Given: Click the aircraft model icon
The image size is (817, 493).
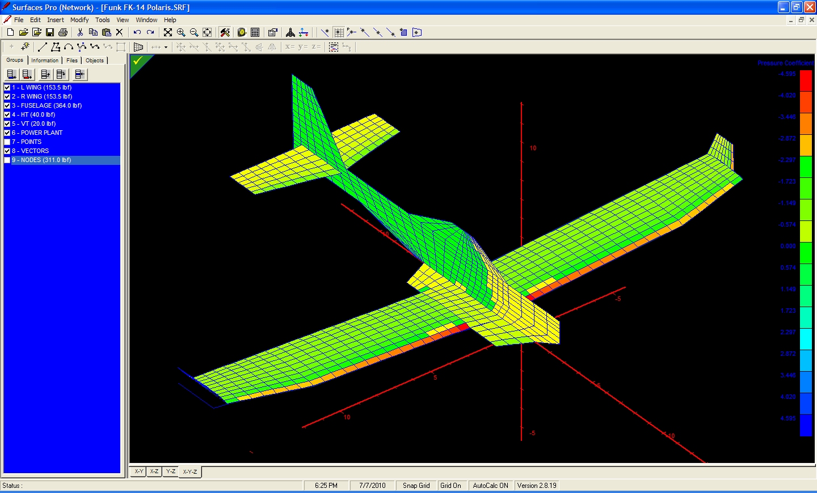Looking at the screenshot, I should (x=290, y=32).
